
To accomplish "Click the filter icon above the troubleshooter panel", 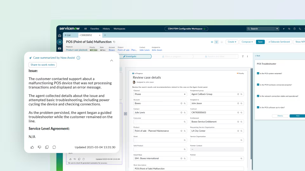I will click(243, 56).
